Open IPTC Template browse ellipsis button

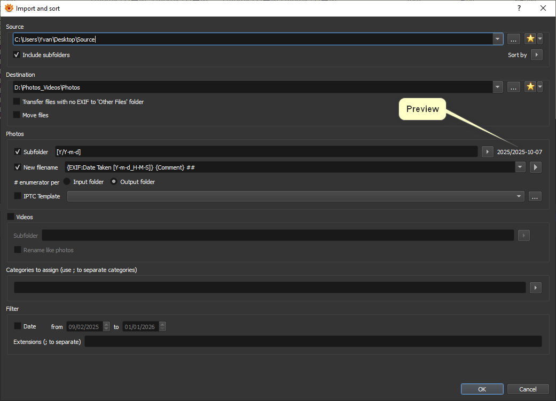pos(535,196)
